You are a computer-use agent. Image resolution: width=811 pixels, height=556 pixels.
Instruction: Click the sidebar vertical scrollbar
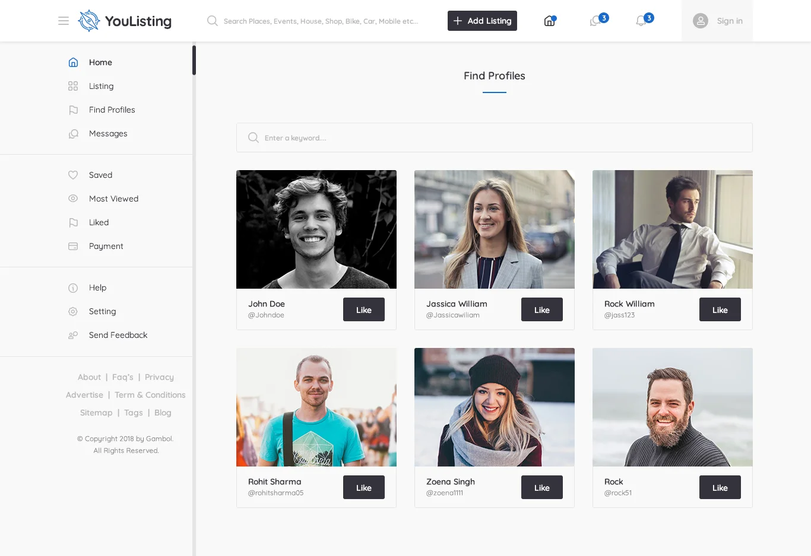[x=194, y=60]
